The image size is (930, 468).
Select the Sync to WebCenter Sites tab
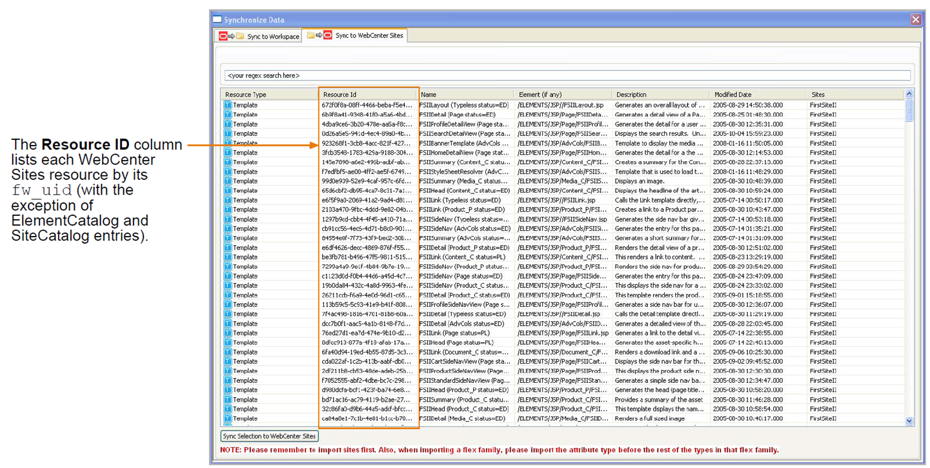click(355, 35)
